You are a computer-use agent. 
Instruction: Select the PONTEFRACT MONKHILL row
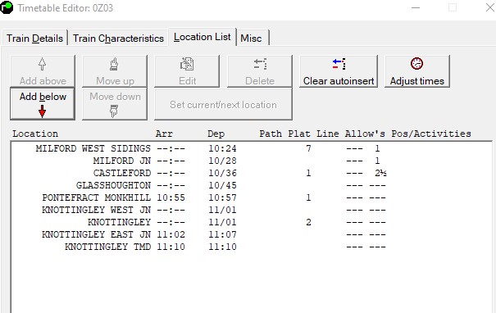pos(252,197)
